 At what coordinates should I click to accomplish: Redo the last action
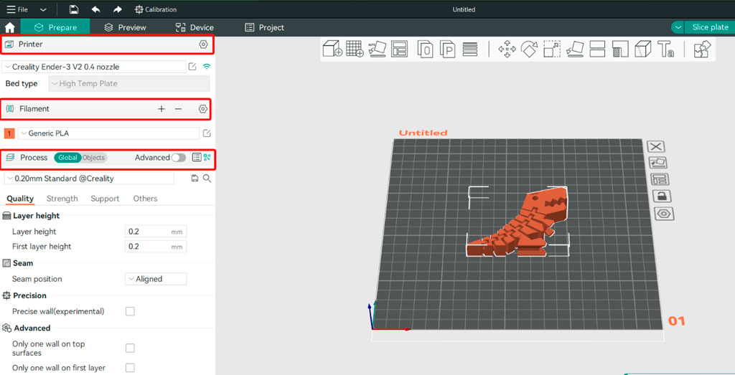117,9
